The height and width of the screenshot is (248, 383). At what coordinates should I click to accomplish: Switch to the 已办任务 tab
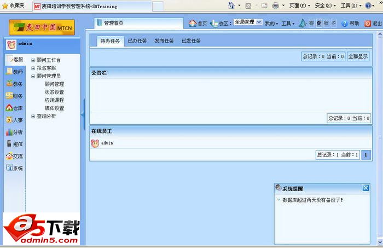(x=137, y=41)
